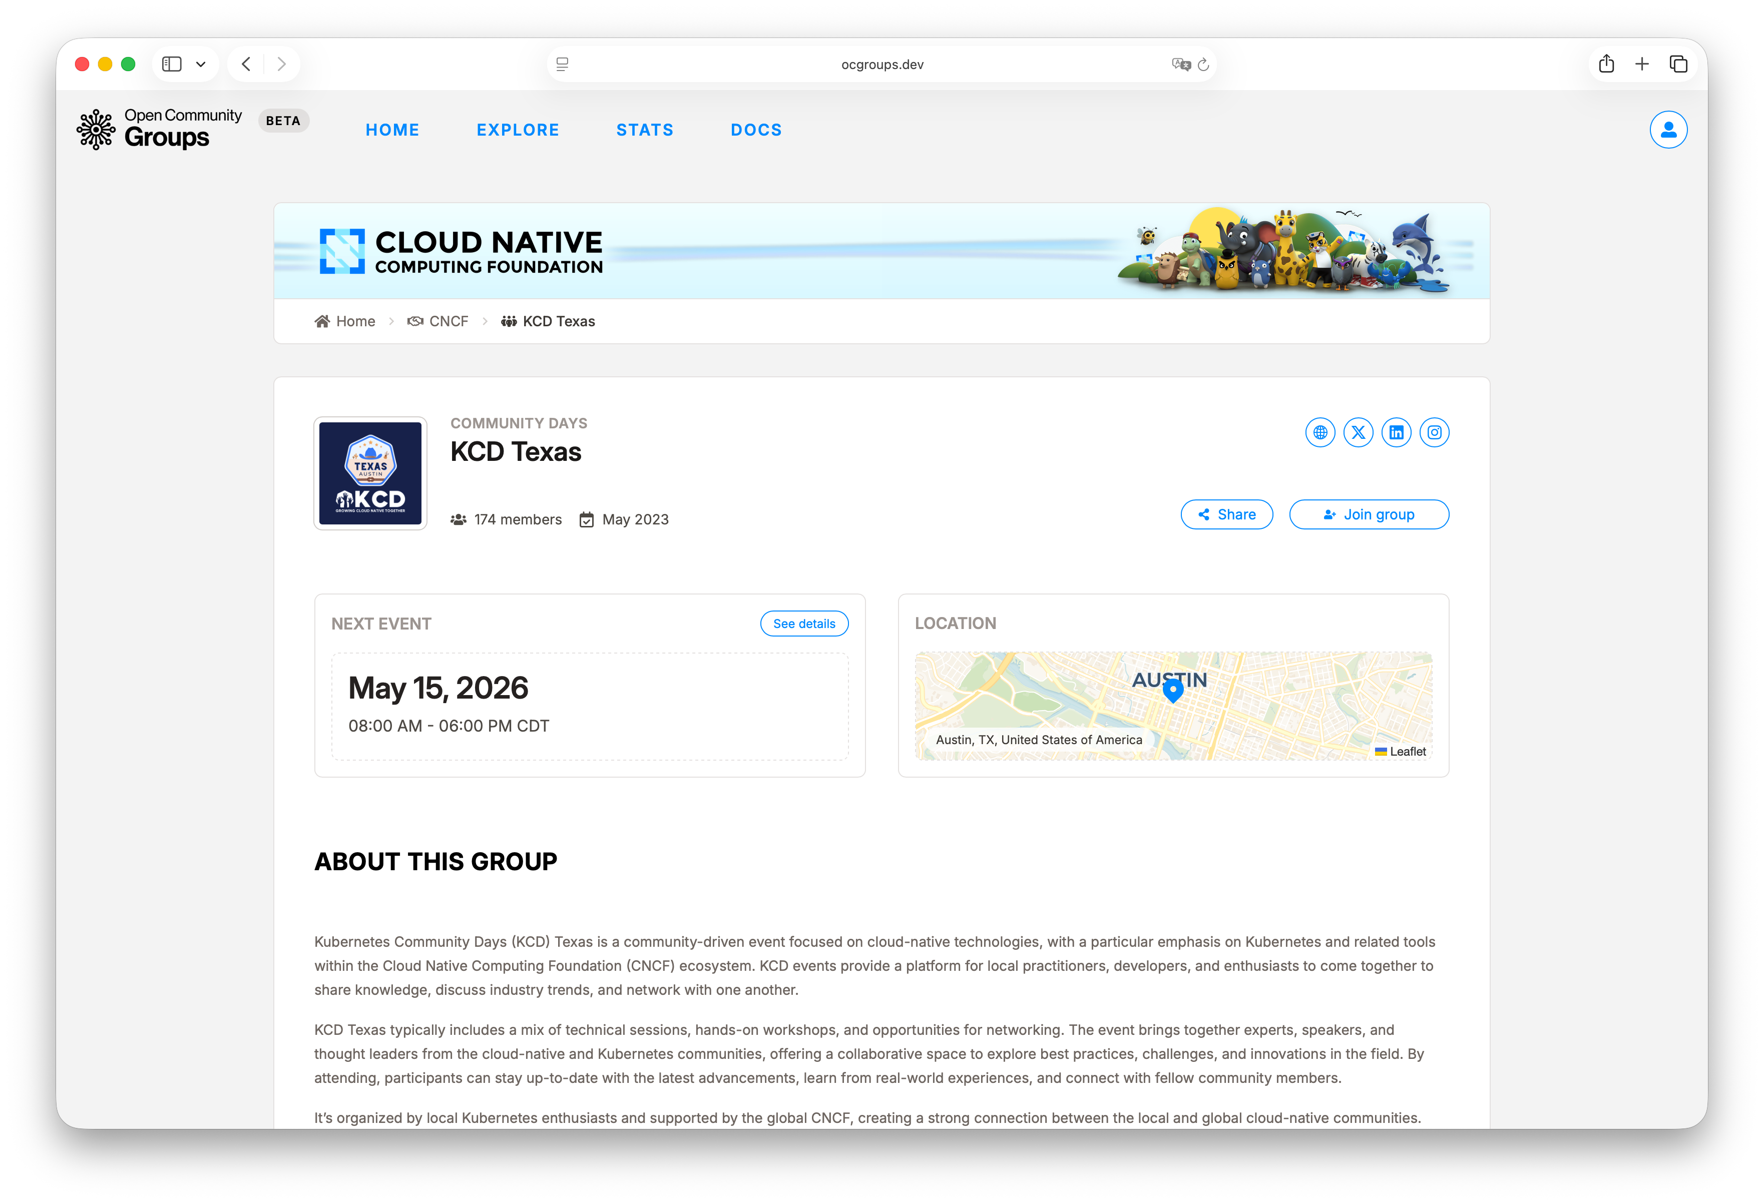Toggle the Safari sidebar
This screenshot has width=1764, height=1203.
point(172,65)
